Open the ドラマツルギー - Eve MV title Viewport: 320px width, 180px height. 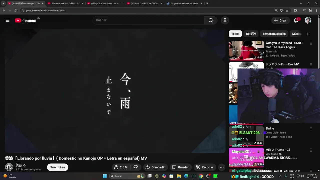(282, 64)
